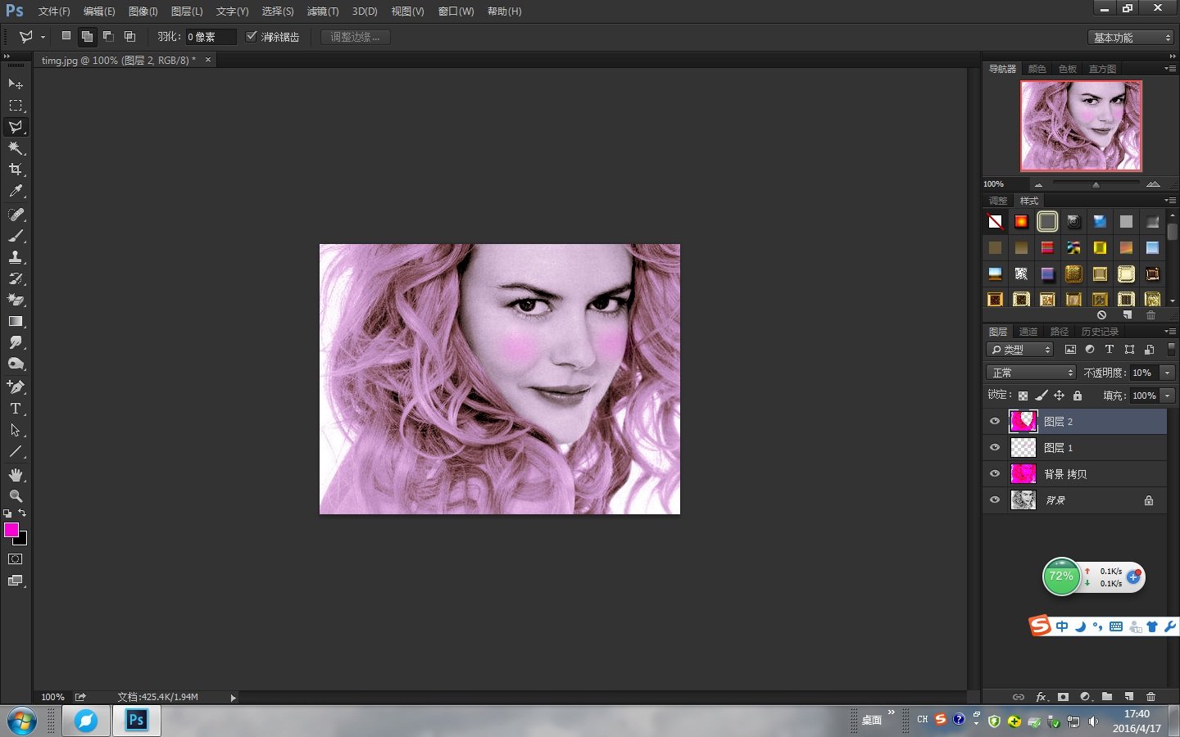
Task: Click the 调整边缘 button
Action: (355, 36)
